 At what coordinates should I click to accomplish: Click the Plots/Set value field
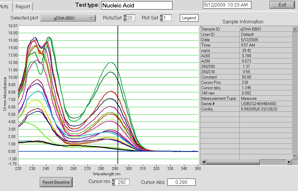(x=131, y=18)
